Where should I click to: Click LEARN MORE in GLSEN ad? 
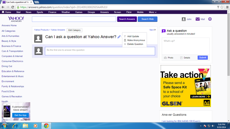[x=200, y=97]
